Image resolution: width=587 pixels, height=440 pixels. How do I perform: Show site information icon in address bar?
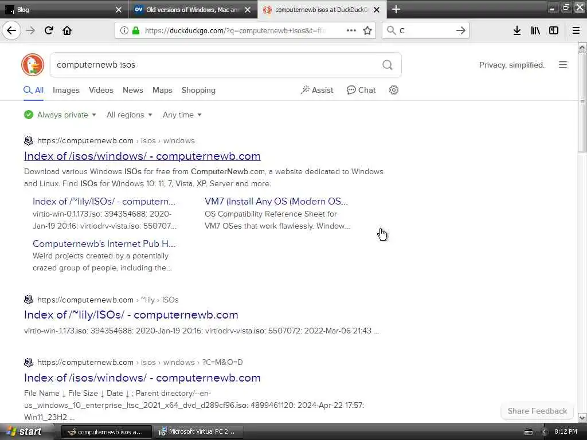click(x=124, y=31)
